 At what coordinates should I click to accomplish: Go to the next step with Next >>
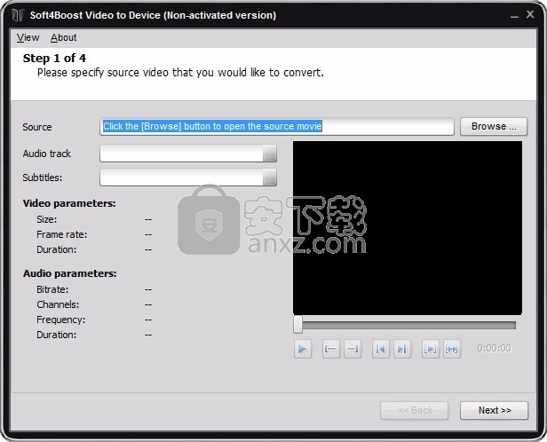(494, 410)
